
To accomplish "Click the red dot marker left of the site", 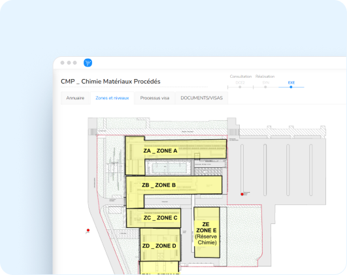I will pos(88,230).
